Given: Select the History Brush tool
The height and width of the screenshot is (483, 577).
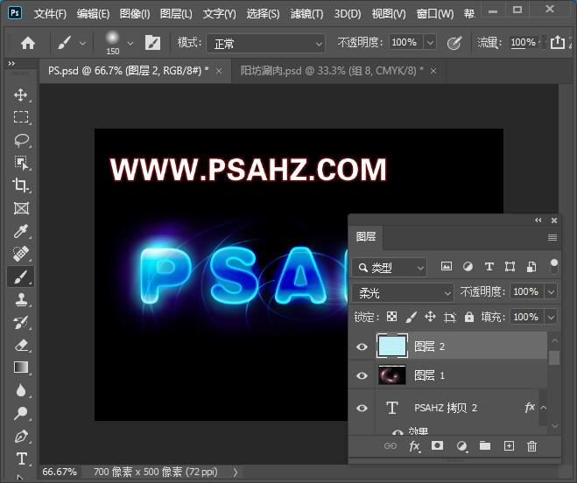Looking at the screenshot, I should click(x=21, y=322).
